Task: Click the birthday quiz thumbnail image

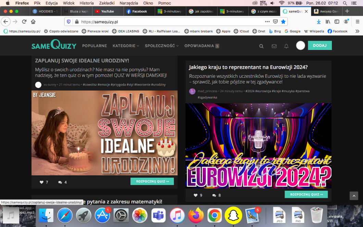Action: click(104, 133)
